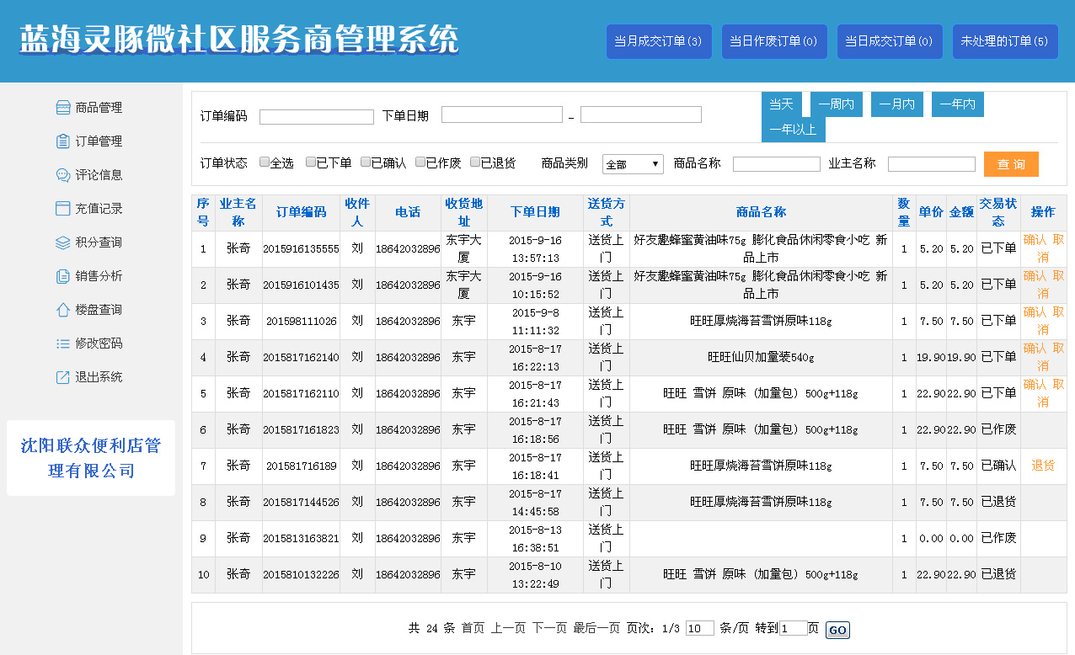Click order number 2015817144526 cell
1075x655 pixels.
tap(301, 503)
